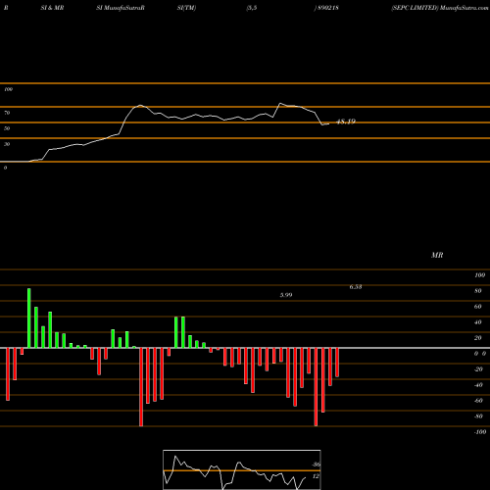Screen dimensions: 490x490
Task: Click the MR axis label "20"
Action: 477,338
